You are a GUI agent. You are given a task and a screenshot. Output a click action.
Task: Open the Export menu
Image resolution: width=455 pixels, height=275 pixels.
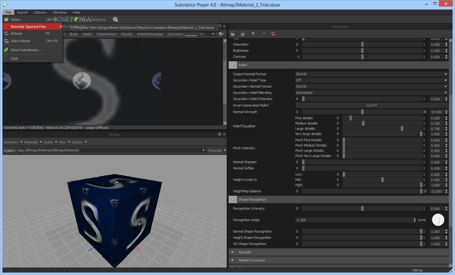coord(22,12)
